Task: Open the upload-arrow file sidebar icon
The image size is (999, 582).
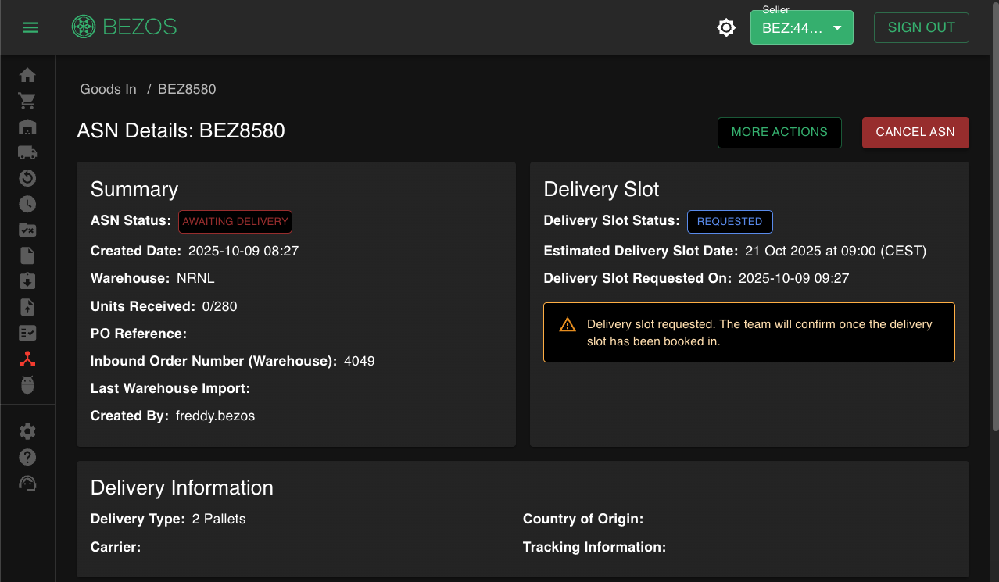Action: pyautogui.click(x=27, y=307)
